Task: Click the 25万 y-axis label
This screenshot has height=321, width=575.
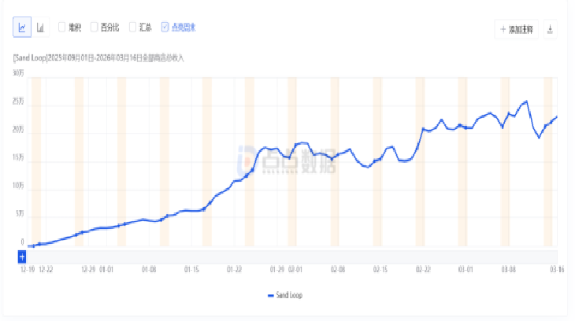Action: [x=18, y=101]
